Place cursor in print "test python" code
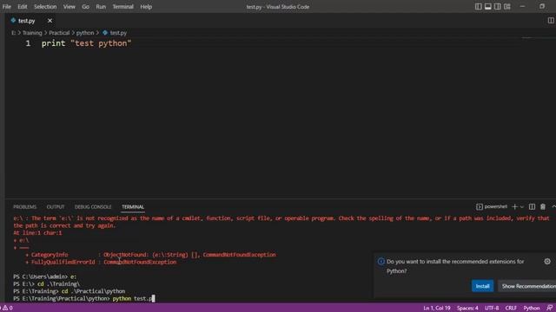The height and width of the screenshot is (312, 556). 86,43
